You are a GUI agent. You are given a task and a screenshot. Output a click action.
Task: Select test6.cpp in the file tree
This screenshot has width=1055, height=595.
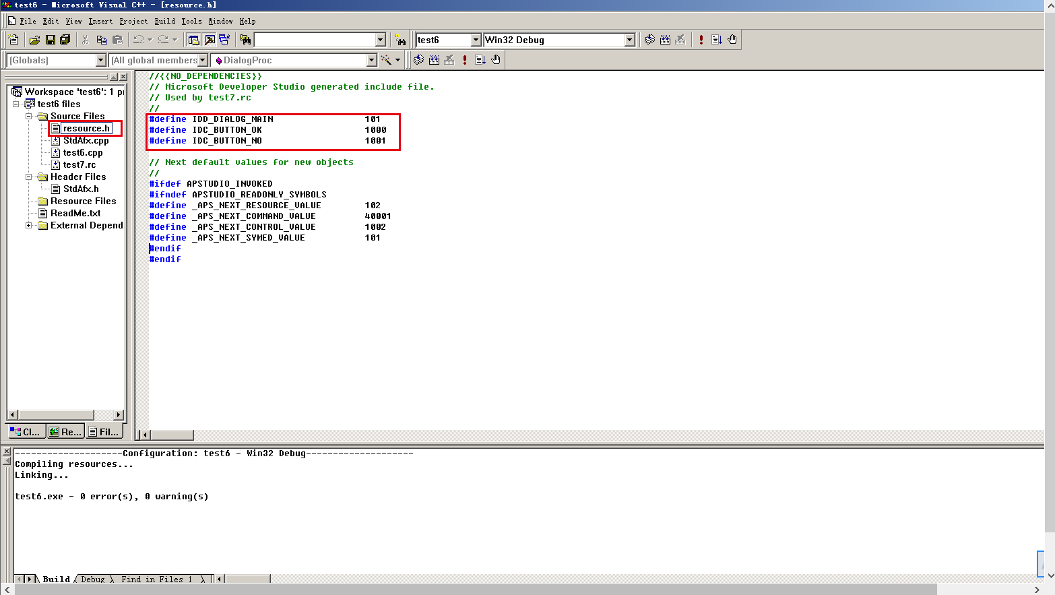click(x=83, y=152)
